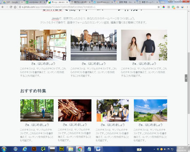Open the browser home page

(15, 7)
